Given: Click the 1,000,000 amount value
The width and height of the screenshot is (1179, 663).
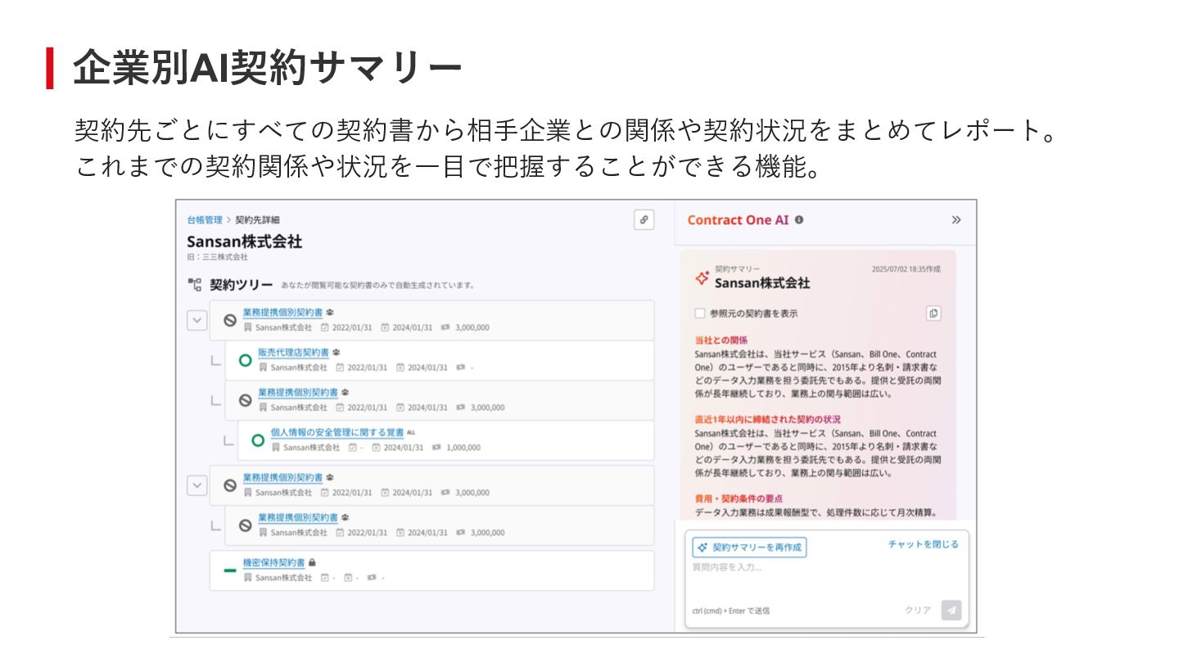Looking at the screenshot, I should pos(463,448).
